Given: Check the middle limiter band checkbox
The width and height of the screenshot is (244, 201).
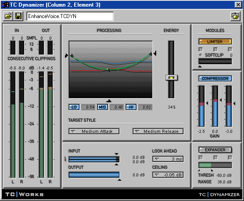Looking at the screenshot, I should pos(215,49).
